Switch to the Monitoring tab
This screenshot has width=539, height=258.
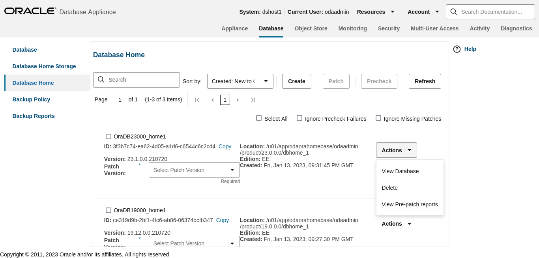[x=353, y=28]
